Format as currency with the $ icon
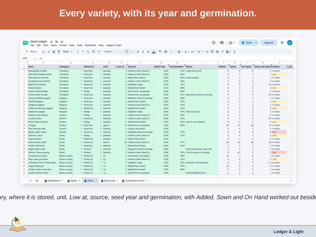316x237 pixels. tap(78, 52)
